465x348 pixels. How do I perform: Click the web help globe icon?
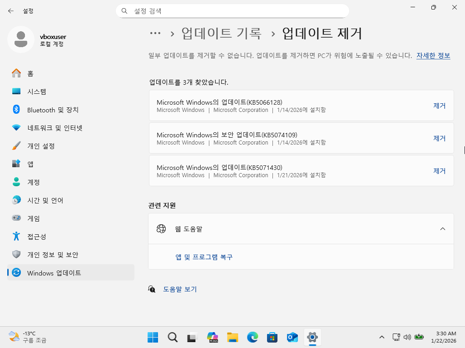[x=161, y=229]
